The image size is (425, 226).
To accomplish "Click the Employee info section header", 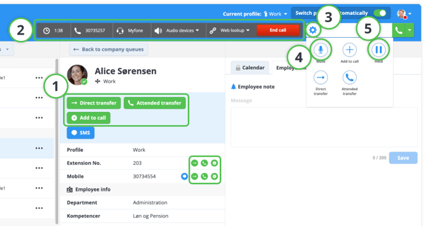I will (x=88, y=190).
